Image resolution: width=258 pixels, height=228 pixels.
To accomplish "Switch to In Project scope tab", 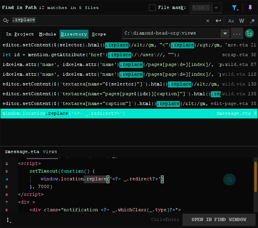I will pyautogui.click(x=20, y=34).
